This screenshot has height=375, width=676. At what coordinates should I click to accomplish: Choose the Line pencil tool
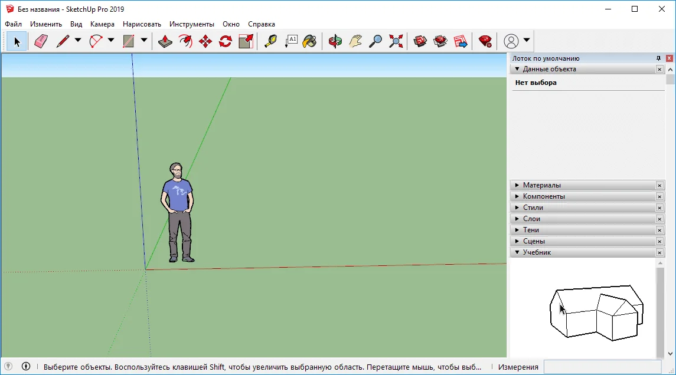pos(63,41)
